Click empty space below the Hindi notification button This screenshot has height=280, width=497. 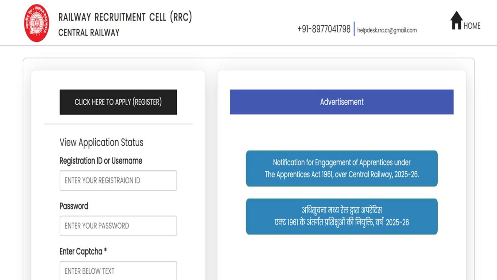coord(342,258)
